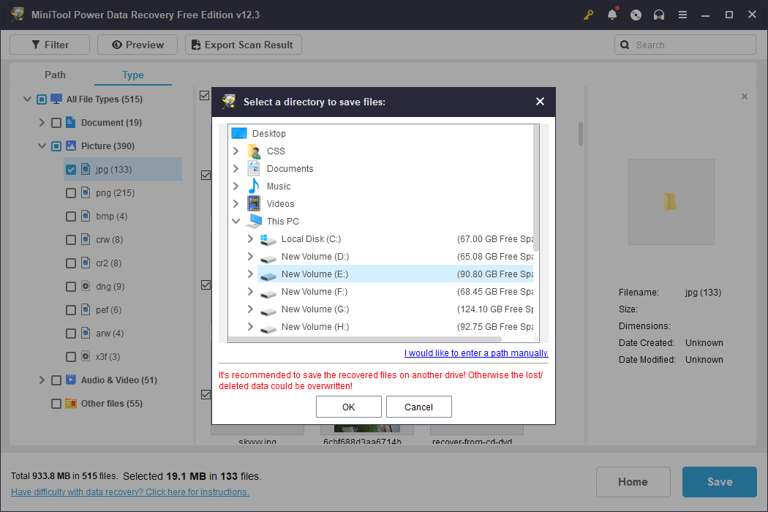Check the pef (6) checkbox

[x=71, y=310]
